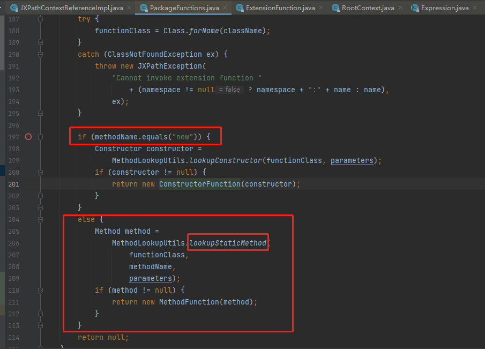
Task: Switch to RootContext.java tab
Action: click(368, 8)
